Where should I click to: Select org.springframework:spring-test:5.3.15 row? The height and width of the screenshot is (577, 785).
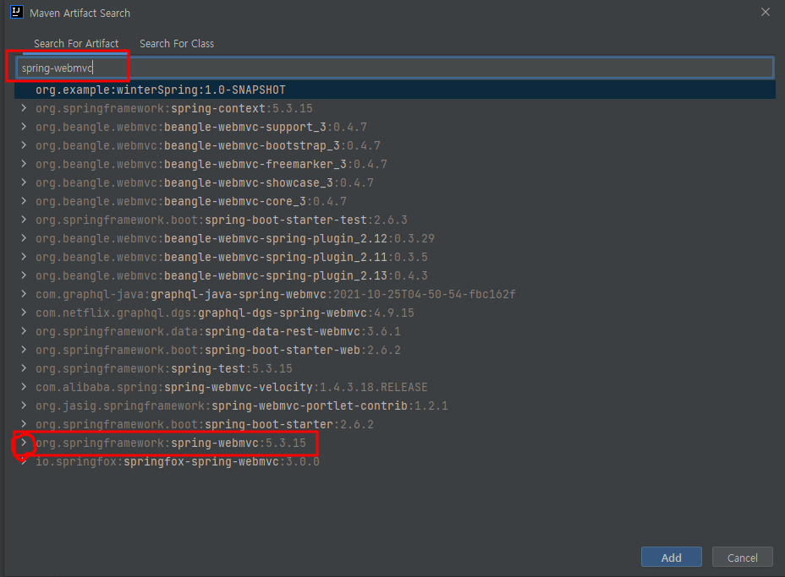click(395, 368)
